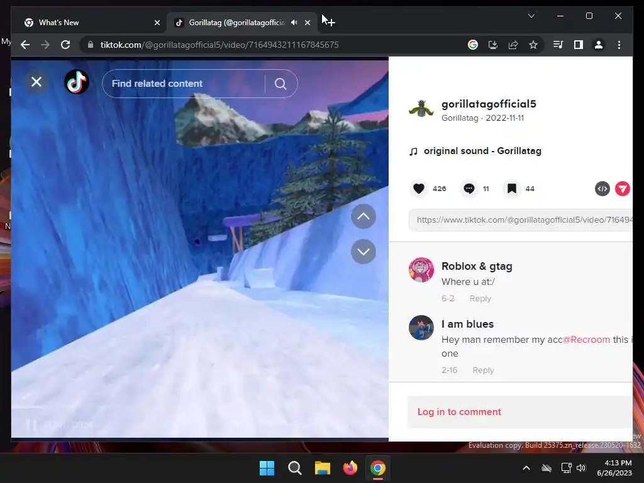Viewport: 644px width, 483px height.
Task: Go to next video with down chevron
Action: click(363, 252)
